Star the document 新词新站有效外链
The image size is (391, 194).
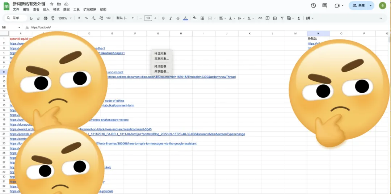52,4
